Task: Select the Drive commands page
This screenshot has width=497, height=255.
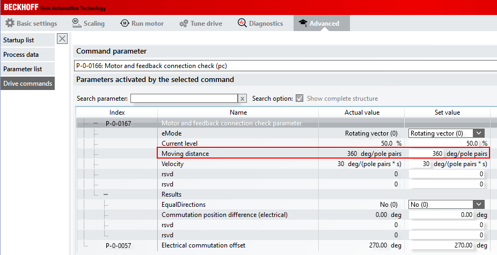Action: pyautogui.click(x=27, y=84)
